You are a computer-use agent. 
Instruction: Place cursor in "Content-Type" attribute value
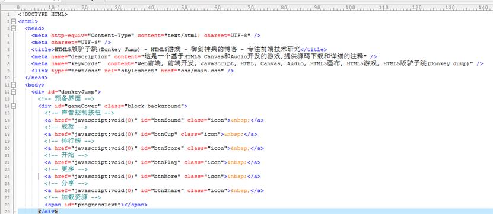tap(111, 36)
